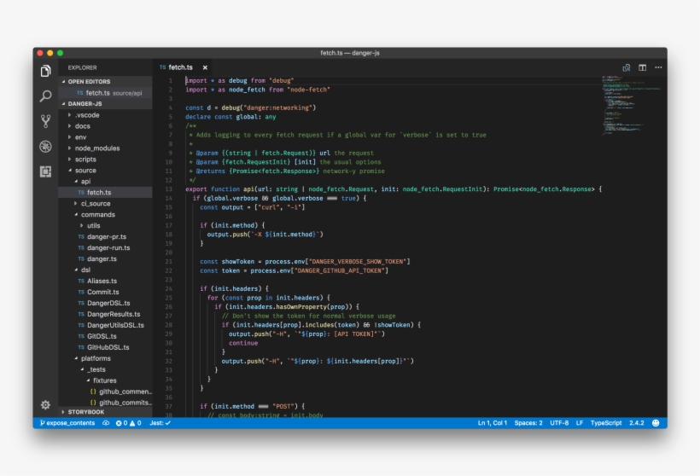
Task: Click Spaces: 2 indentation setting
Action: [528, 423]
